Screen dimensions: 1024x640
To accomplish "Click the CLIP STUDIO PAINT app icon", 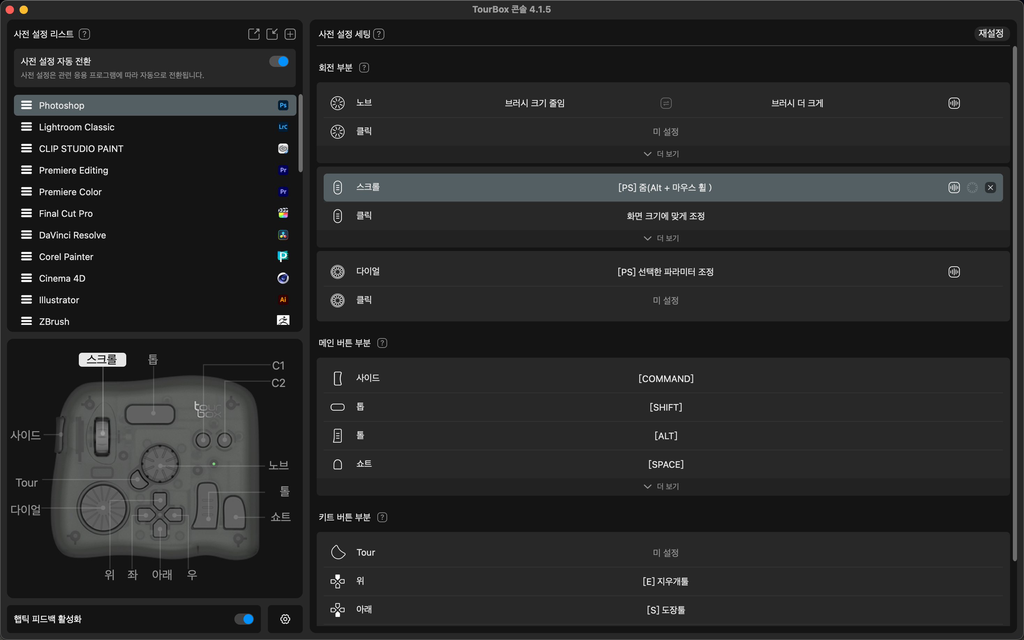I will pyautogui.click(x=283, y=148).
